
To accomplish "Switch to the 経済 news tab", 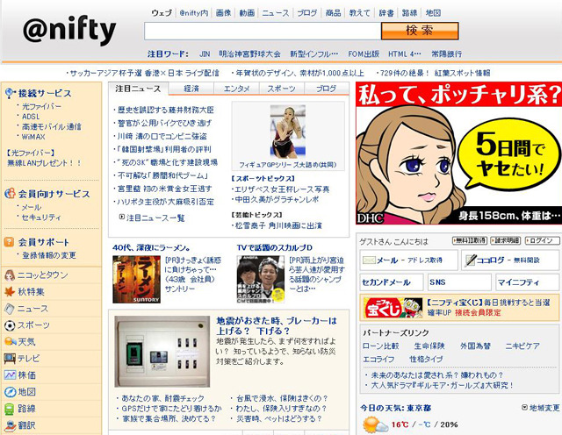I will pos(191,89).
